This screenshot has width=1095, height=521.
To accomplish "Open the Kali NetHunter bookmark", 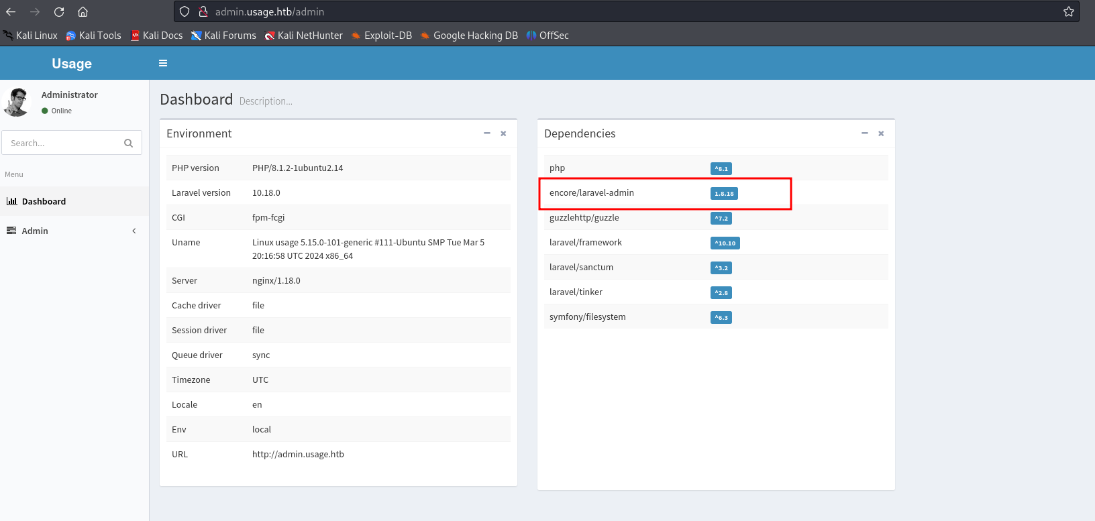I will (304, 36).
